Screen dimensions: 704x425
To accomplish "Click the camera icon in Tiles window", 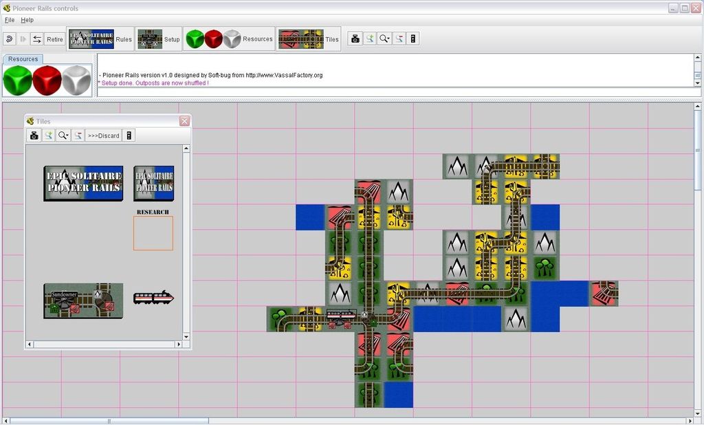I will point(34,135).
